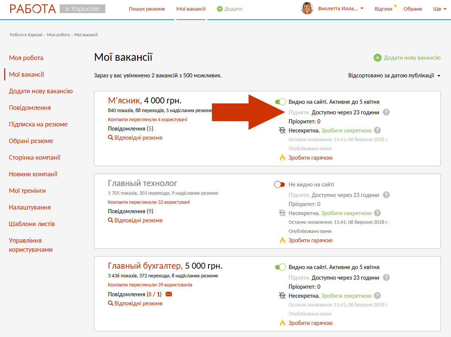Viewport: 451px width, 337px height.
Task: Open the М'ясник vacancy title link
Action: (124, 101)
